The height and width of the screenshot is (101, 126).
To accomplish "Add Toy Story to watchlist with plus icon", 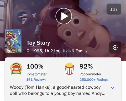I will coord(115,47).
